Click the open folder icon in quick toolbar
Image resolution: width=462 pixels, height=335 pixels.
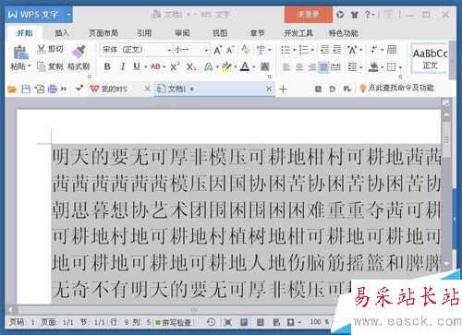tap(12, 90)
